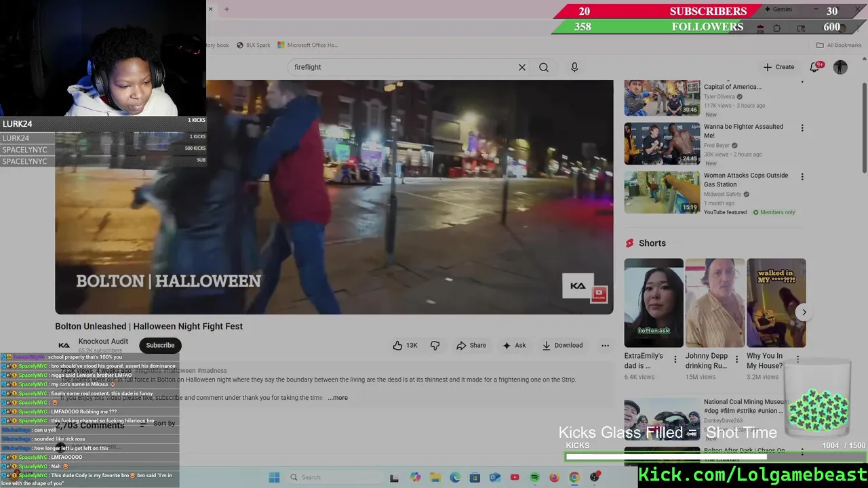Click the page vertical scrollbar
The width and height of the screenshot is (868, 488).
pos(864,129)
